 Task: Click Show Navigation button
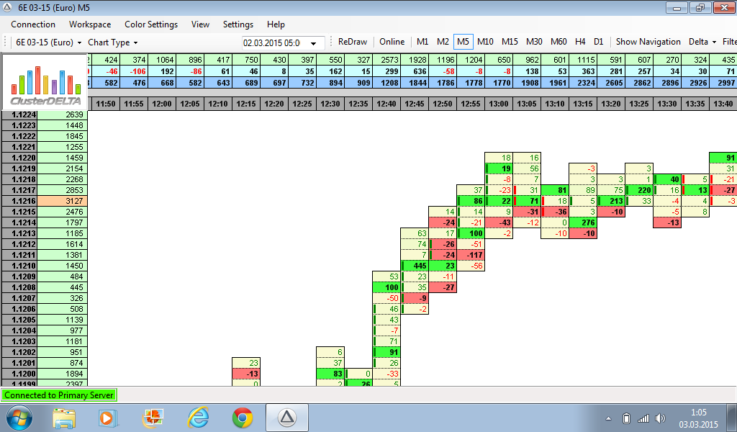pyautogui.click(x=648, y=42)
